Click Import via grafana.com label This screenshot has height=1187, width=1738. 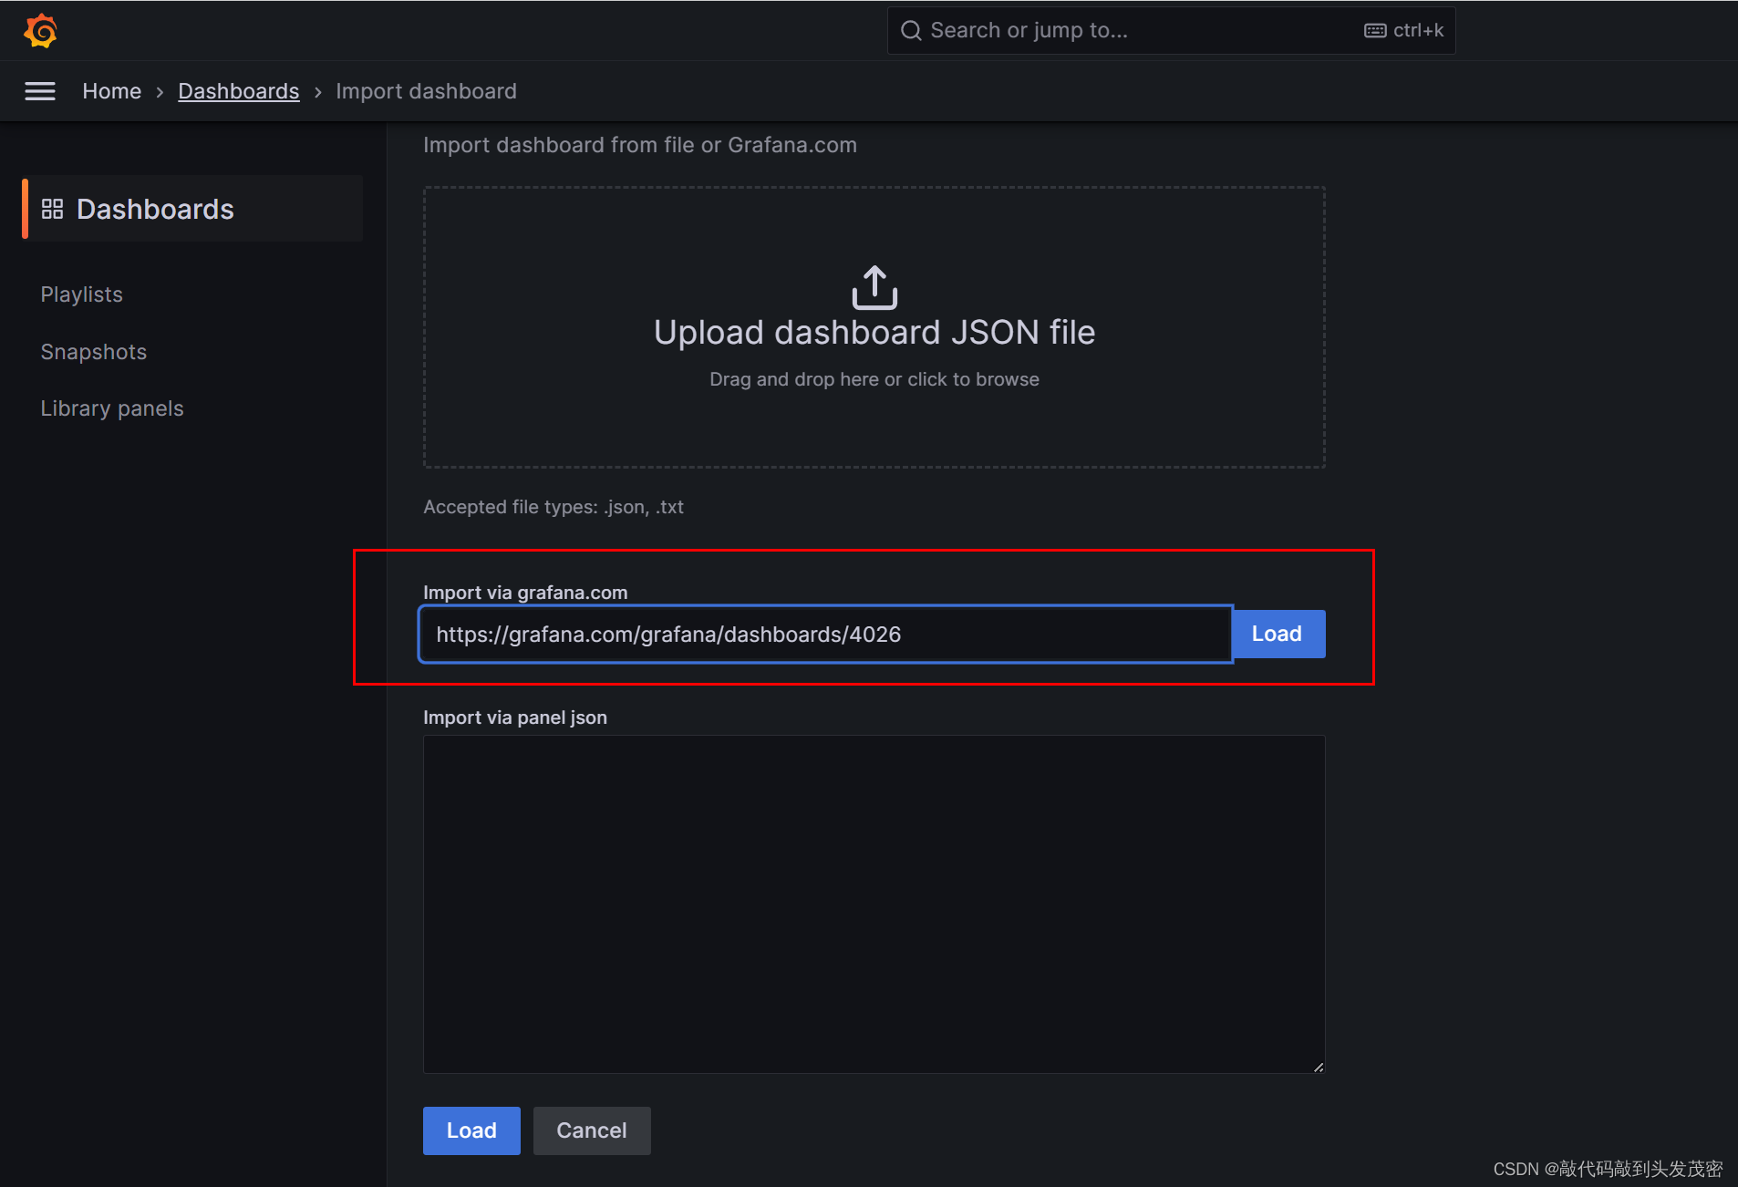pos(525,593)
